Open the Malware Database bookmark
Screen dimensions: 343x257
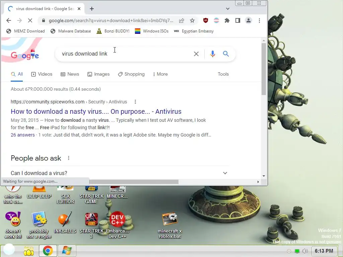tap(71, 31)
